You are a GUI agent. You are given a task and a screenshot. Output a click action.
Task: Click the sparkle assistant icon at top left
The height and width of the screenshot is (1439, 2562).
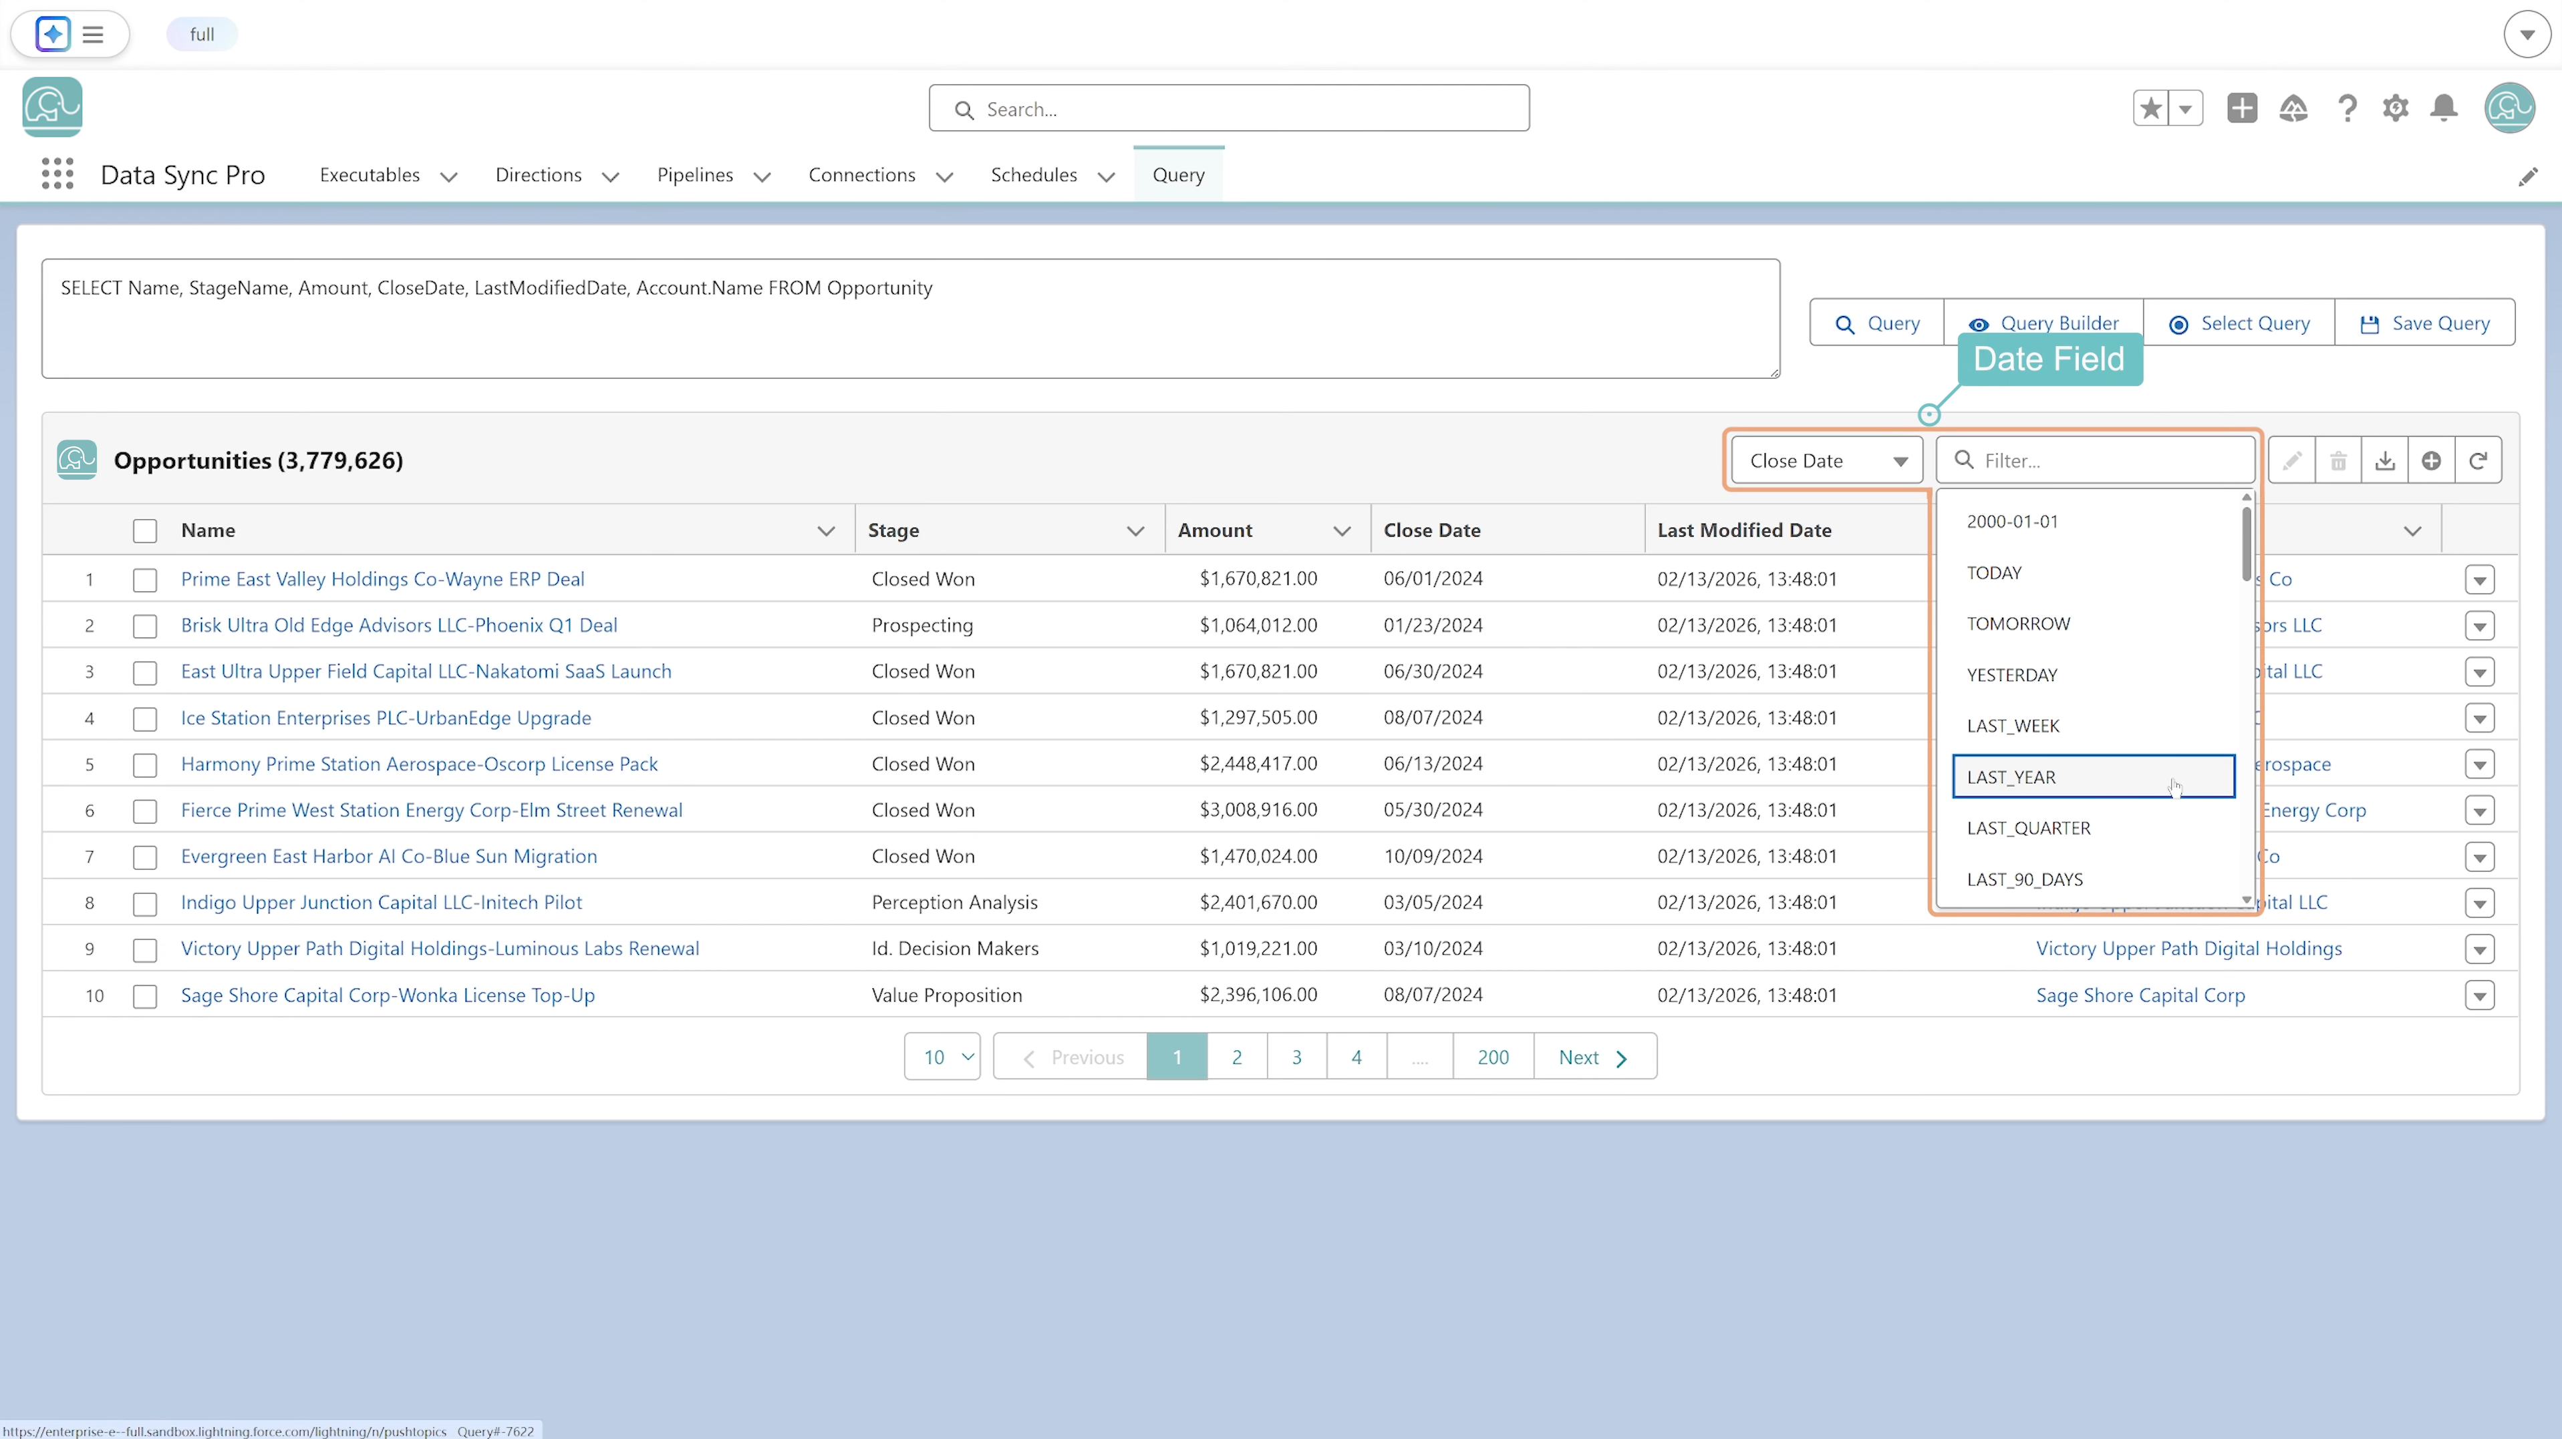[x=53, y=34]
